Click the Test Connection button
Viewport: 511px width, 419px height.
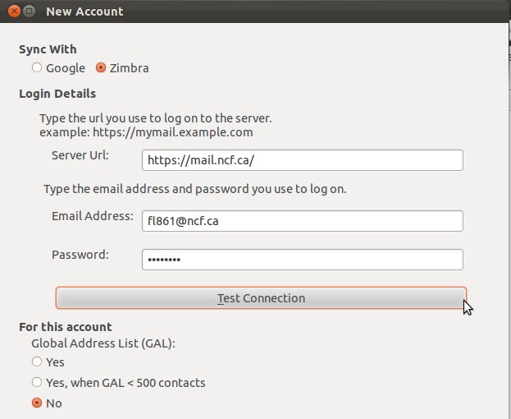(x=261, y=298)
